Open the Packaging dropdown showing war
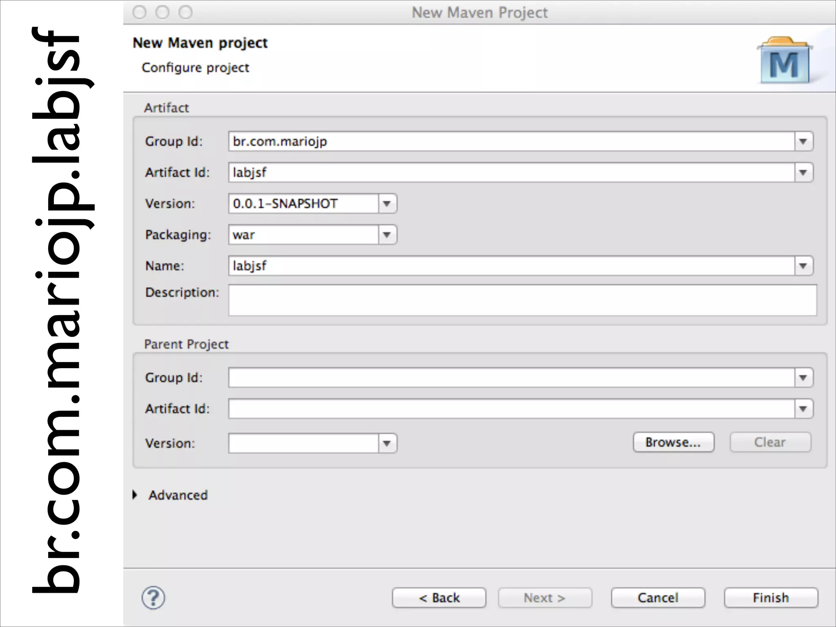Screen dimensions: 836x627 pos(387,235)
